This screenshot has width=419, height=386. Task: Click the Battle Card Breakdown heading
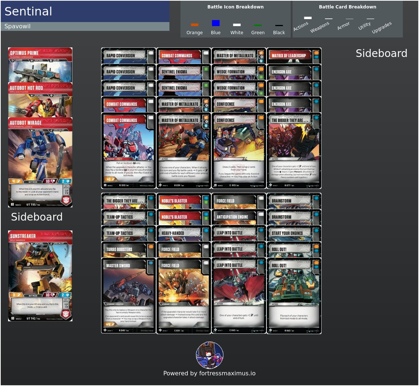coord(348,7)
